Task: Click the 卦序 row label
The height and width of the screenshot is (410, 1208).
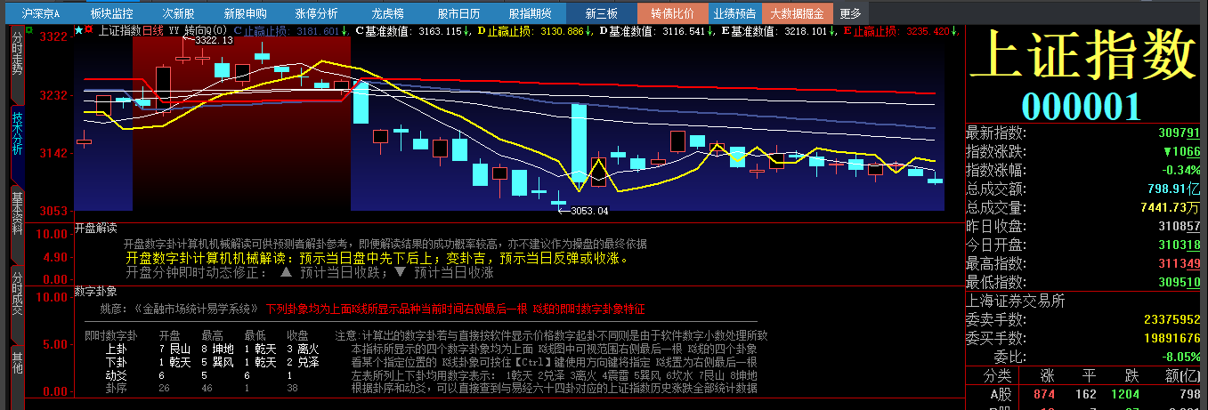Action: pyautogui.click(x=116, y=387)
